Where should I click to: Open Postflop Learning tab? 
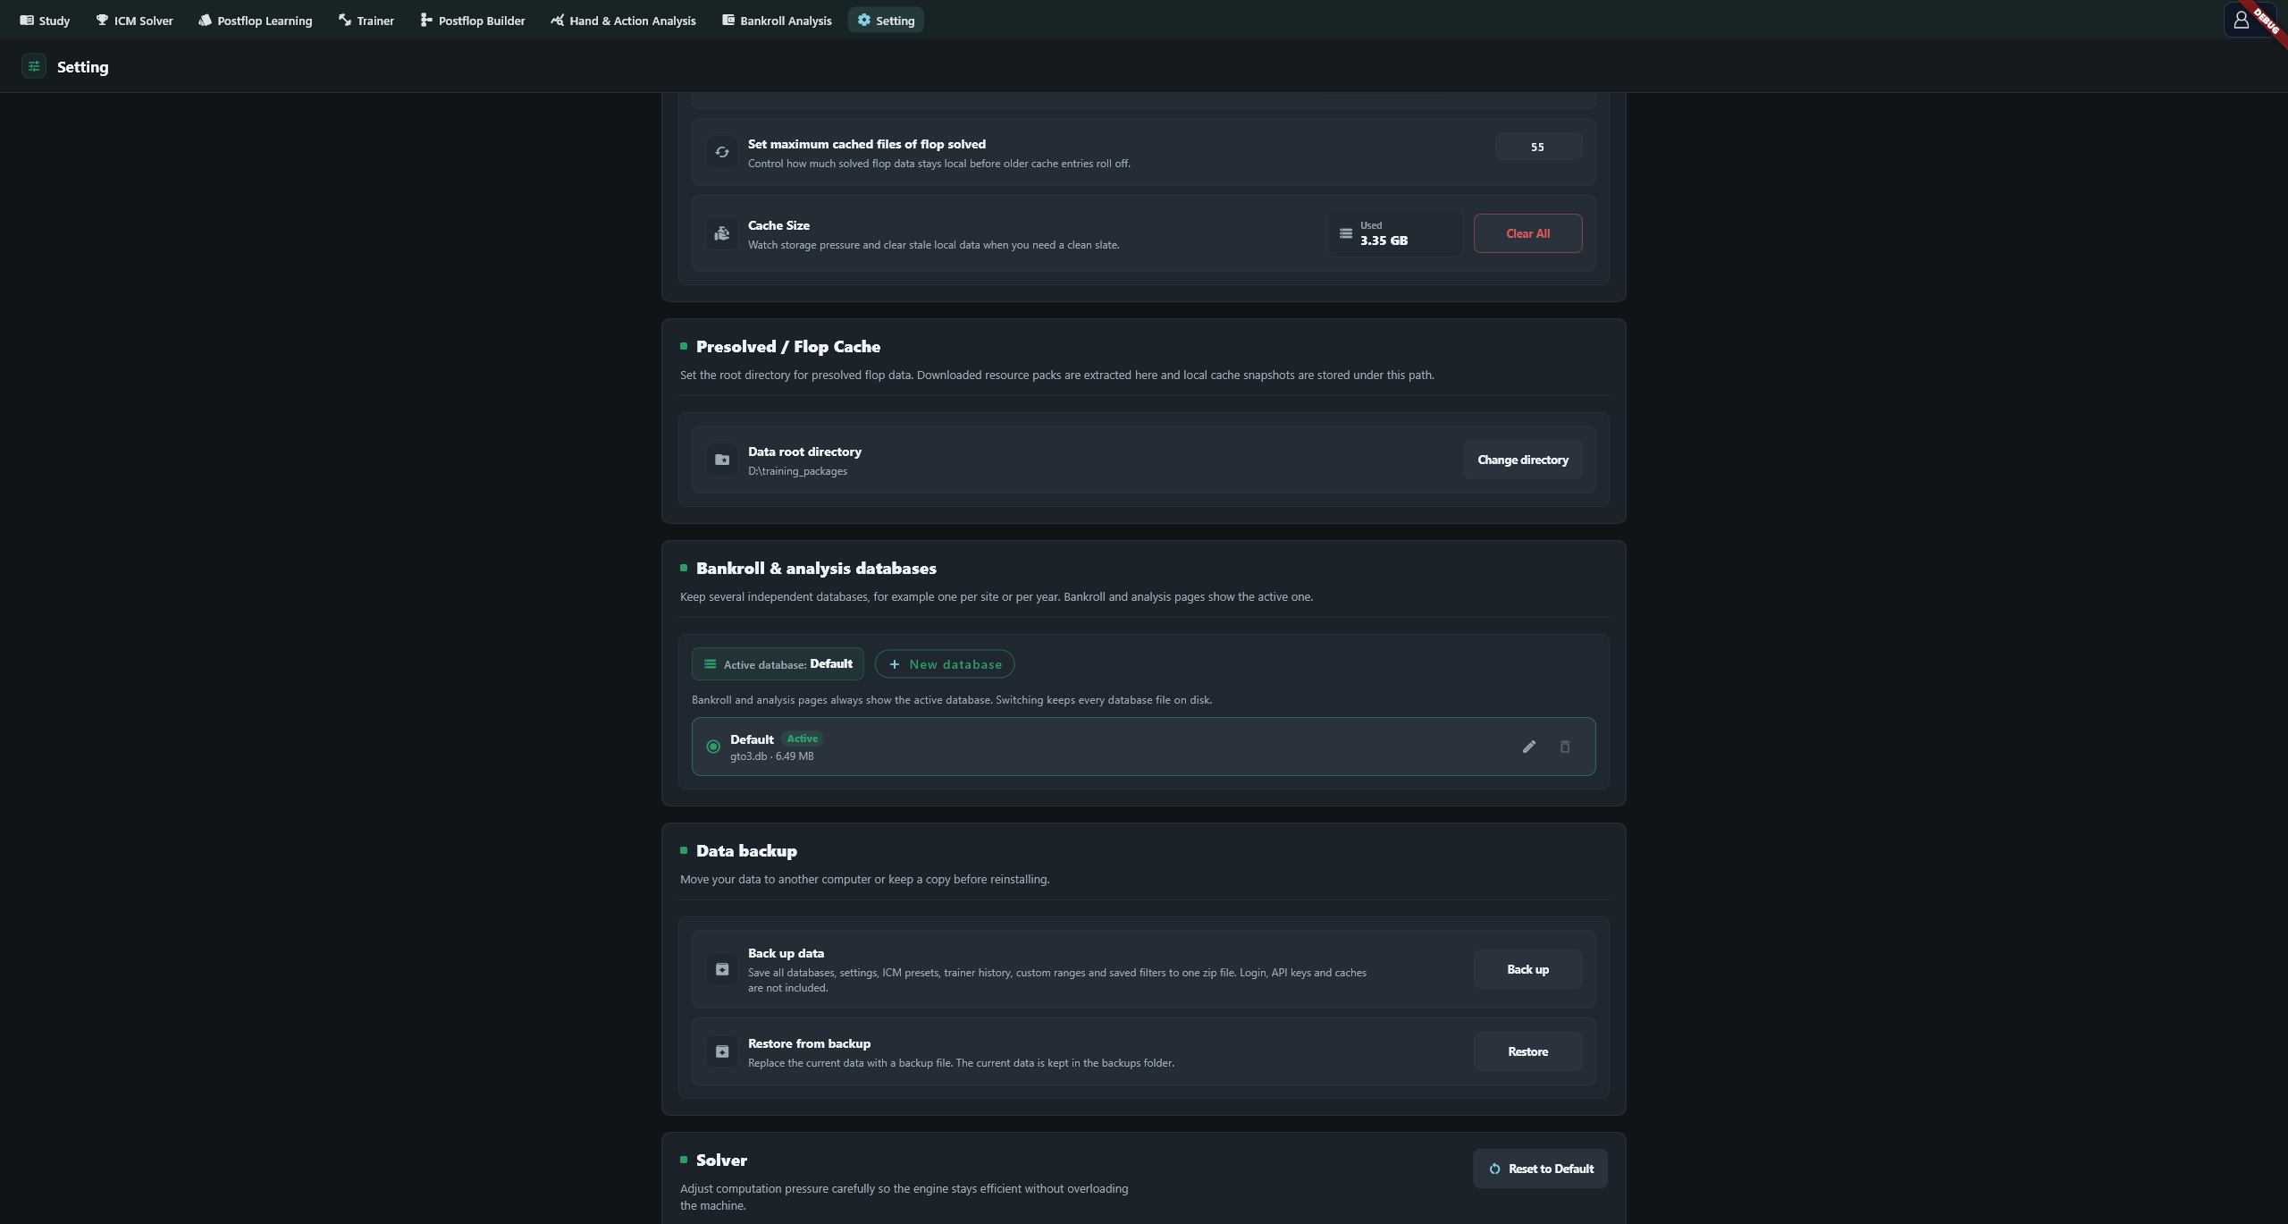(x=256, y=21)
